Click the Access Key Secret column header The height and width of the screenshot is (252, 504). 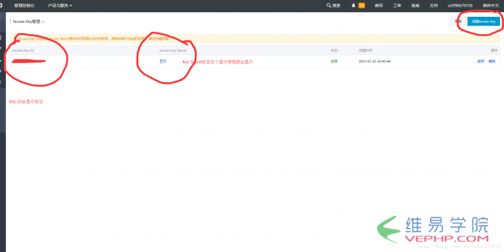(x=173, y=50)
